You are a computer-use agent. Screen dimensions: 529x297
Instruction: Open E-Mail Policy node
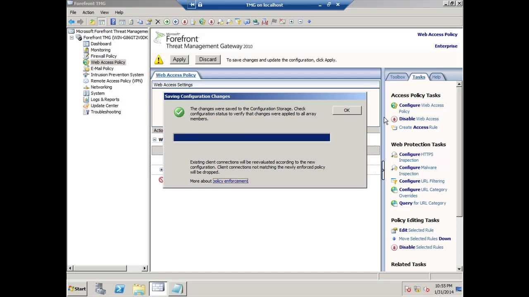click(102, 68)
